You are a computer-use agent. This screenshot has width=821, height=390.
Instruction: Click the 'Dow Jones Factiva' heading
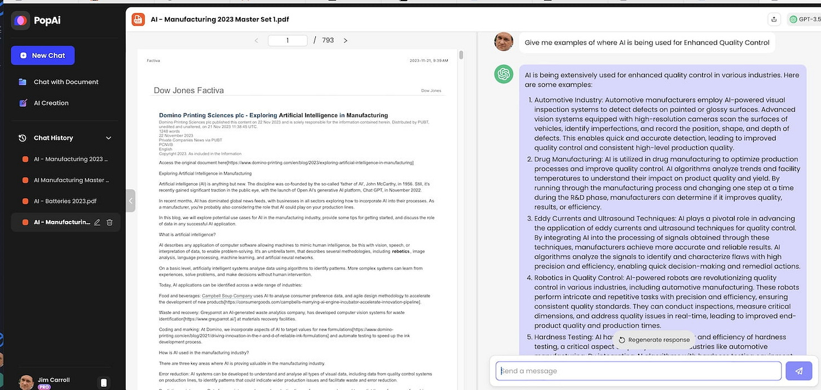(x=189, y=90)
